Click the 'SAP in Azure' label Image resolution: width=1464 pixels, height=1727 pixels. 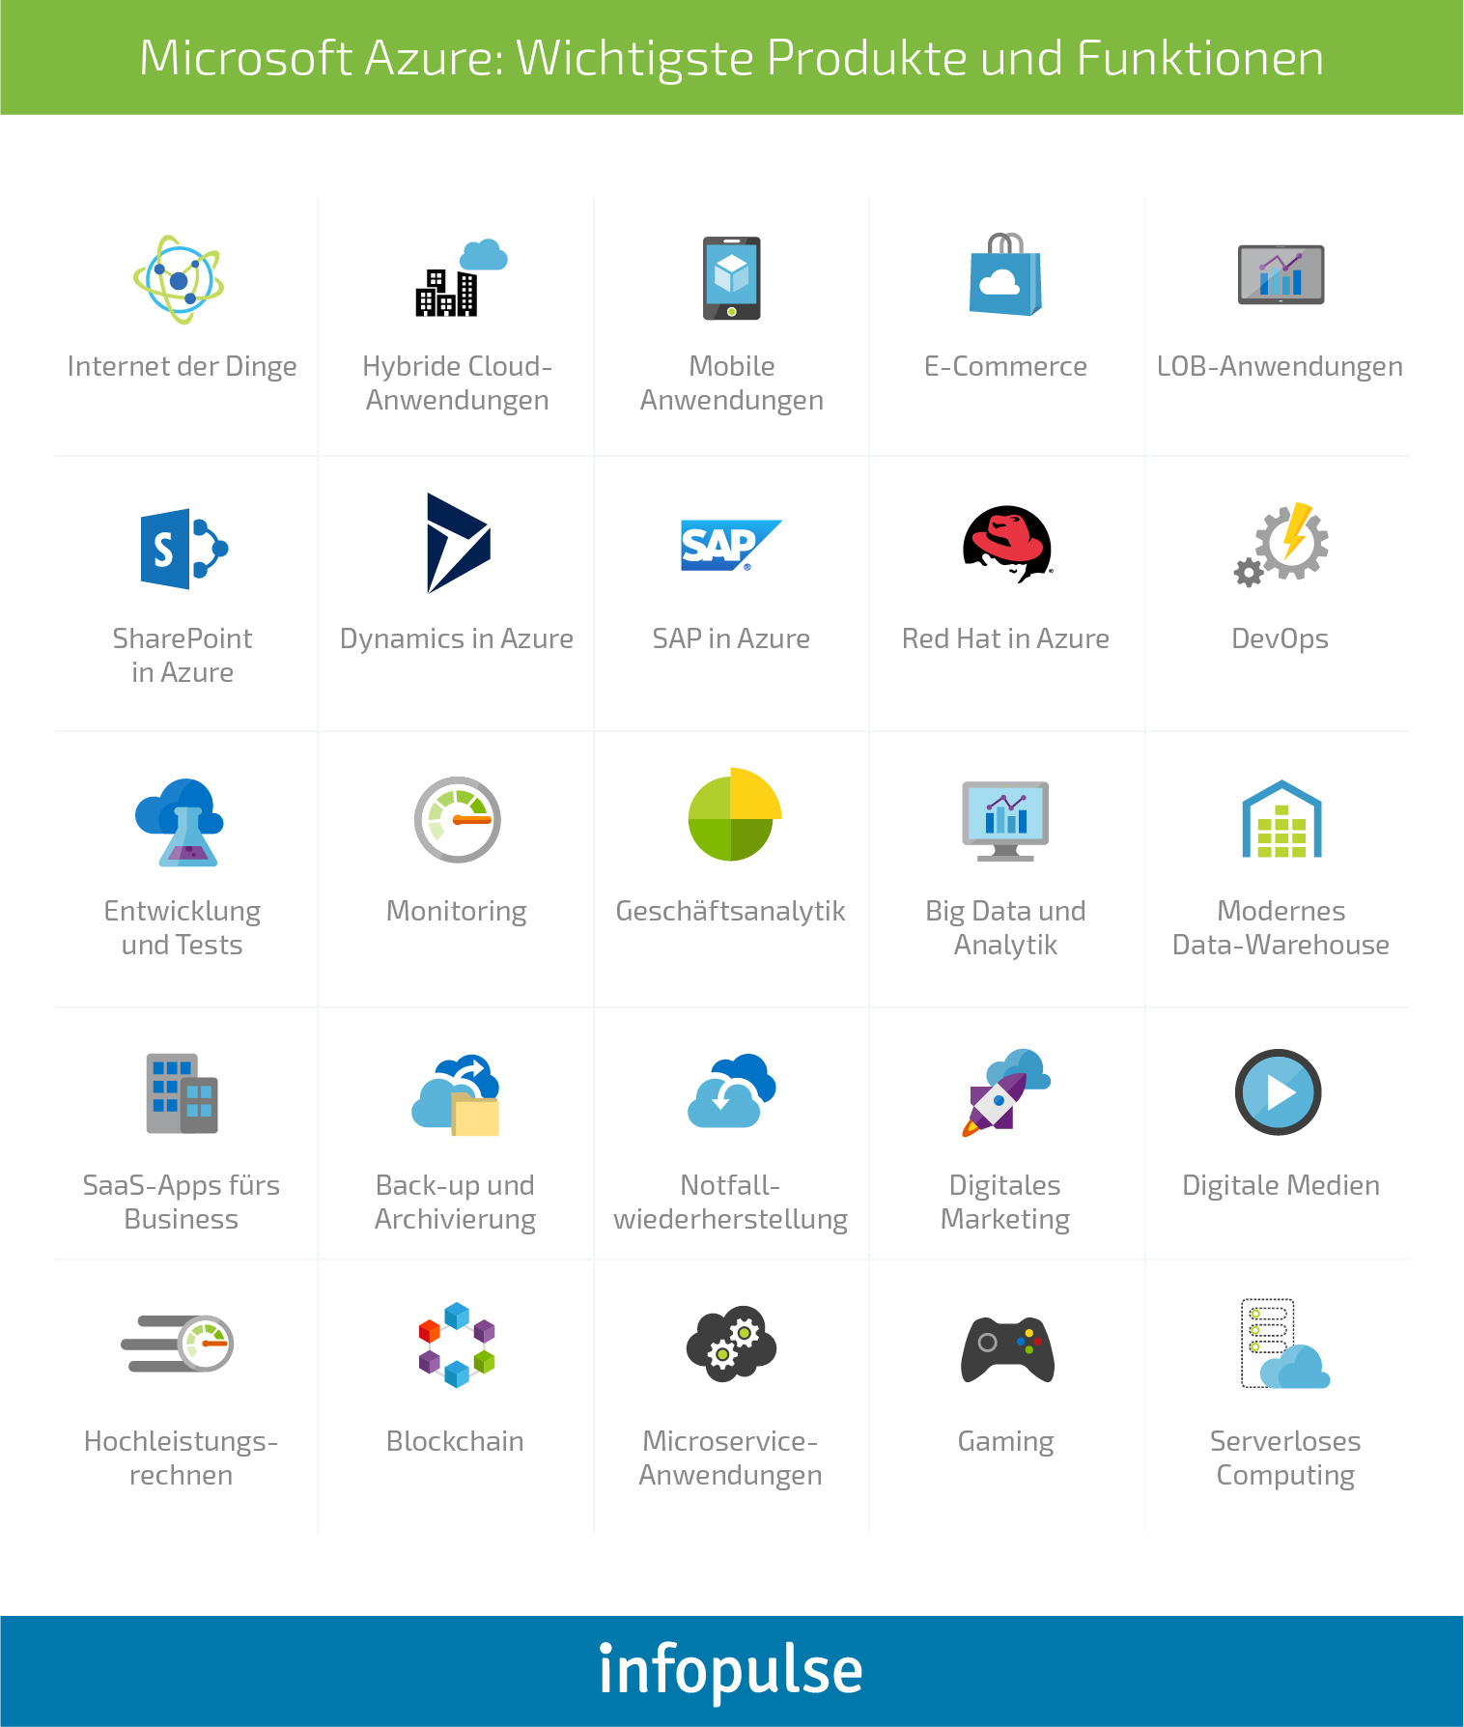click(x=731, y=639)
